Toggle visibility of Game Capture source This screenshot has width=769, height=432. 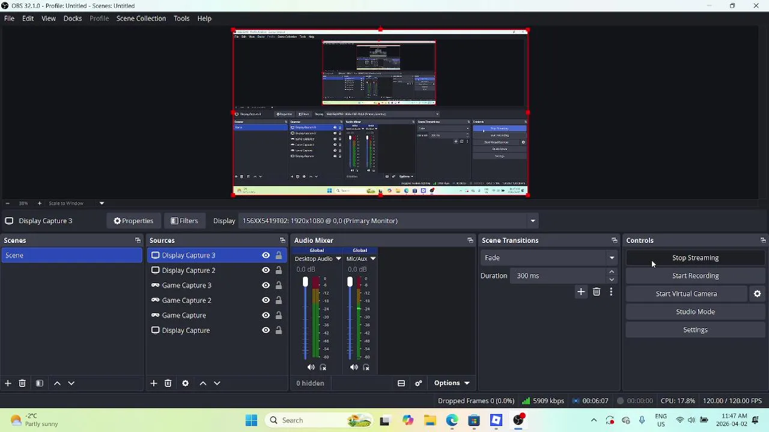coord(266,316)
